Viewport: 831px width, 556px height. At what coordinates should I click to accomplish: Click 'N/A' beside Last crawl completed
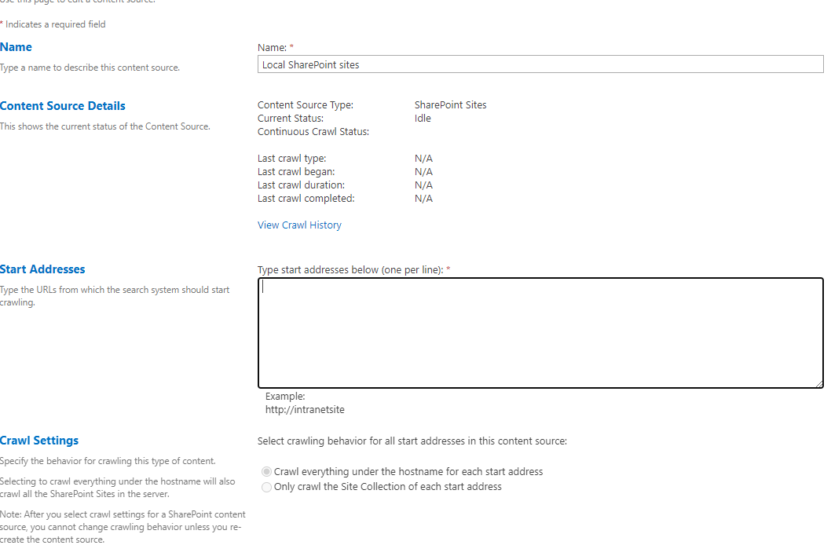423,198
